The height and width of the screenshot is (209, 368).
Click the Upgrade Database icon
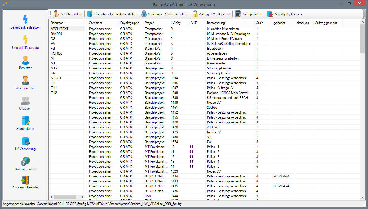[25, 40]
